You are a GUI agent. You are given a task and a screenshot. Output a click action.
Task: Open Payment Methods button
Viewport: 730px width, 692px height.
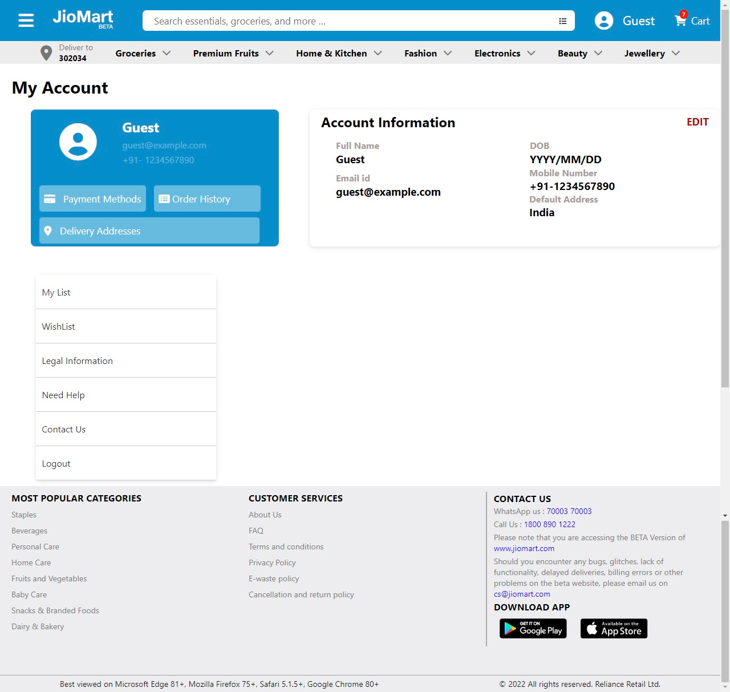pyautogui.click(x=92, y=199)
